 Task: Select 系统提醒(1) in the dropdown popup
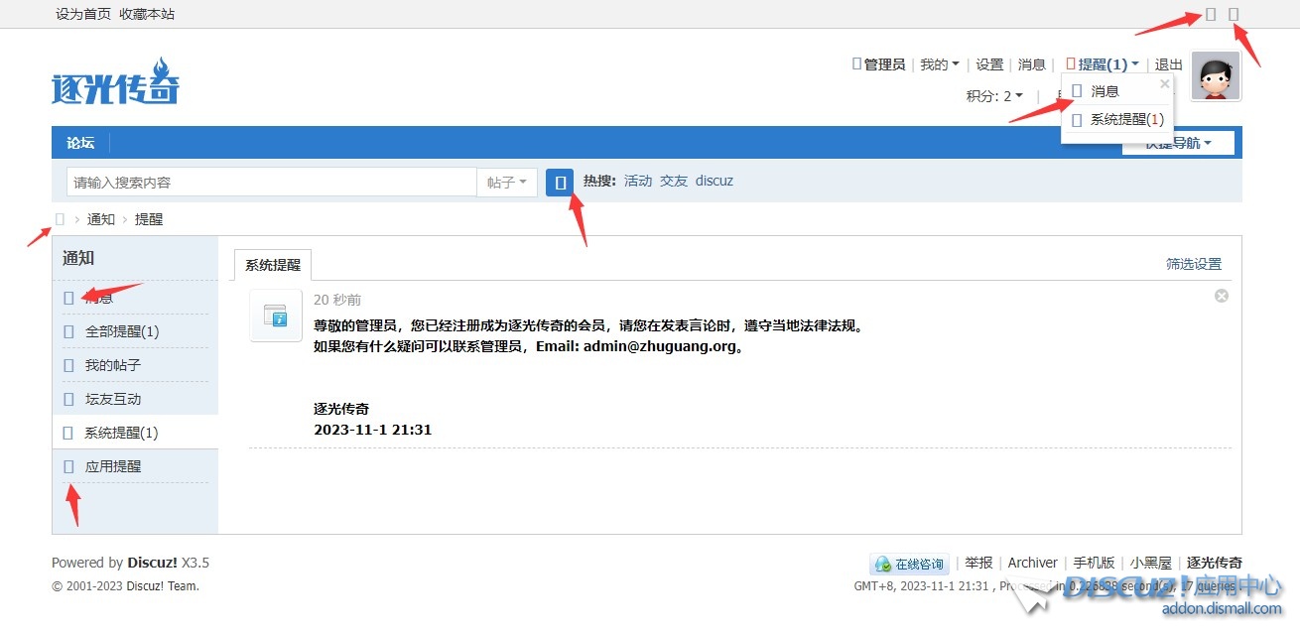point(1126,119)
